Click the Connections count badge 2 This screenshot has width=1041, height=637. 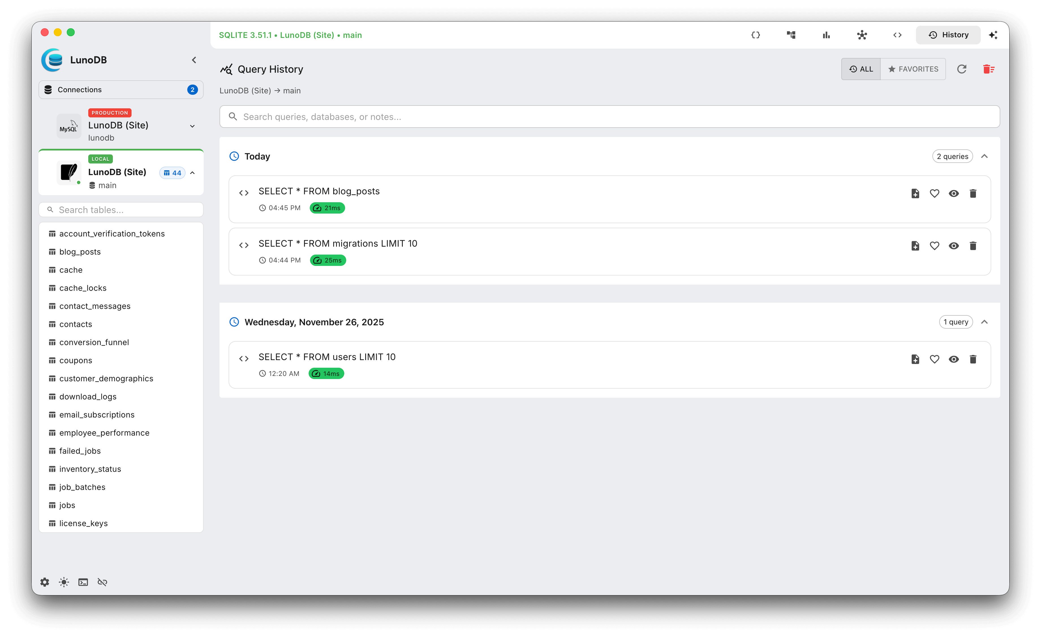[x=193, y=90]
